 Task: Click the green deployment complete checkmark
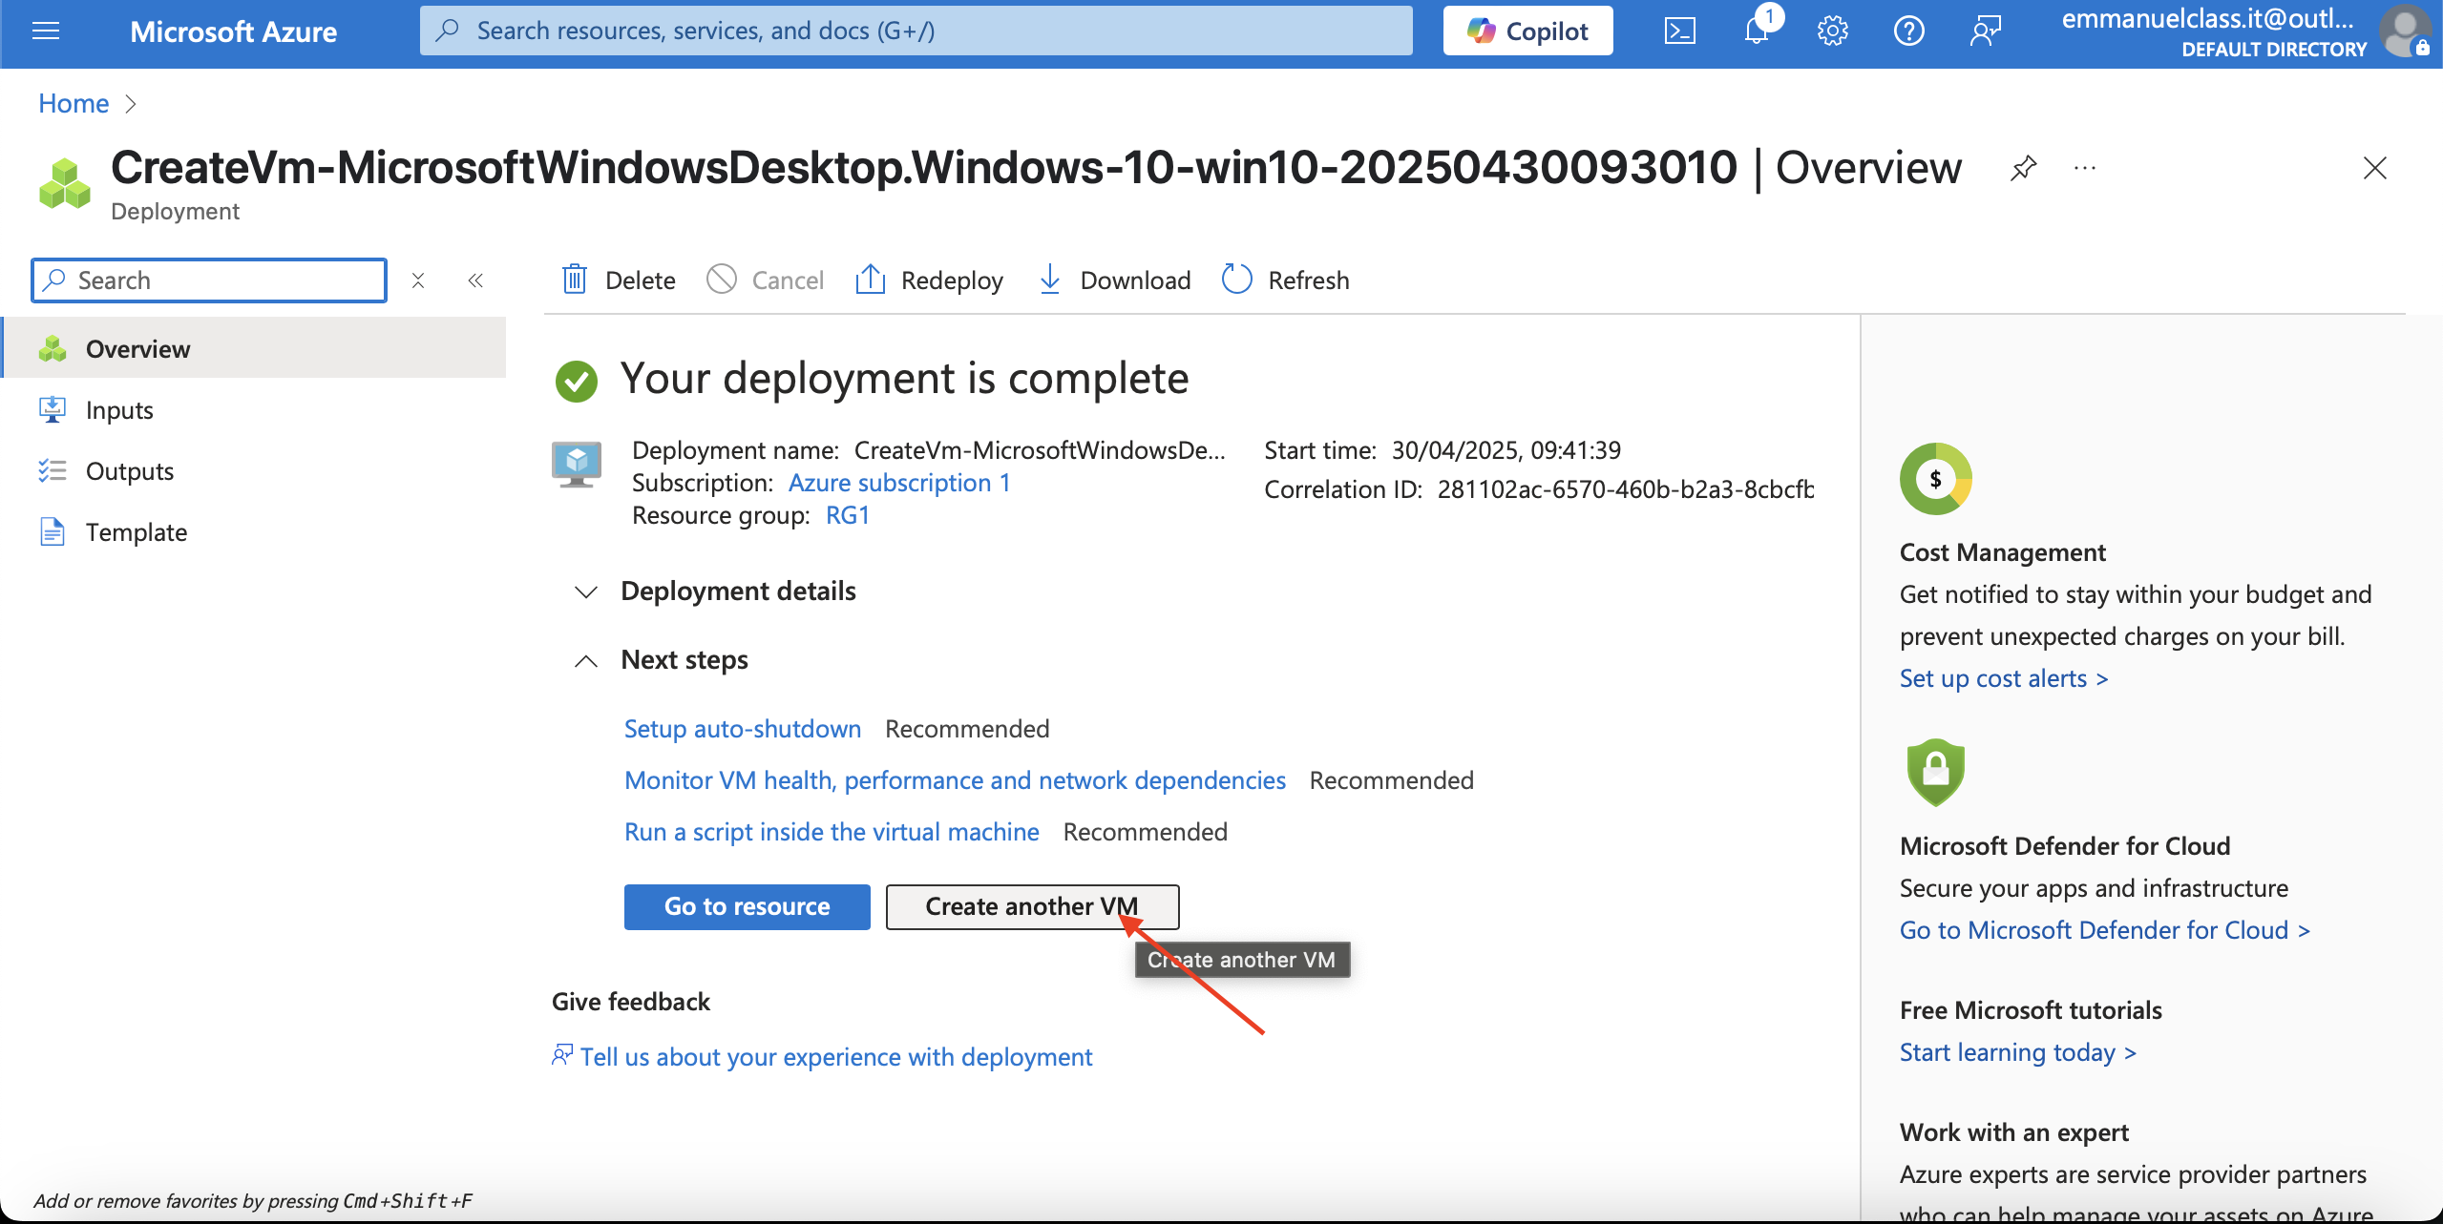[x=577, y=381]
